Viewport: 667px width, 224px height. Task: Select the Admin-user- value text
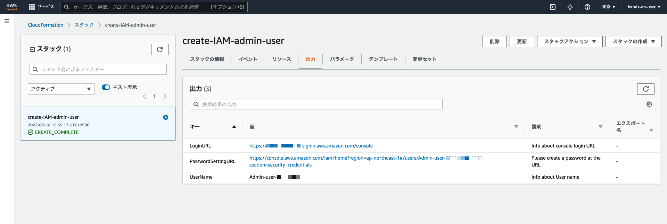(x=274, y=177)
